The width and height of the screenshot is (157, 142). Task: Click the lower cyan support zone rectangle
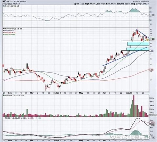pos(138,49)
